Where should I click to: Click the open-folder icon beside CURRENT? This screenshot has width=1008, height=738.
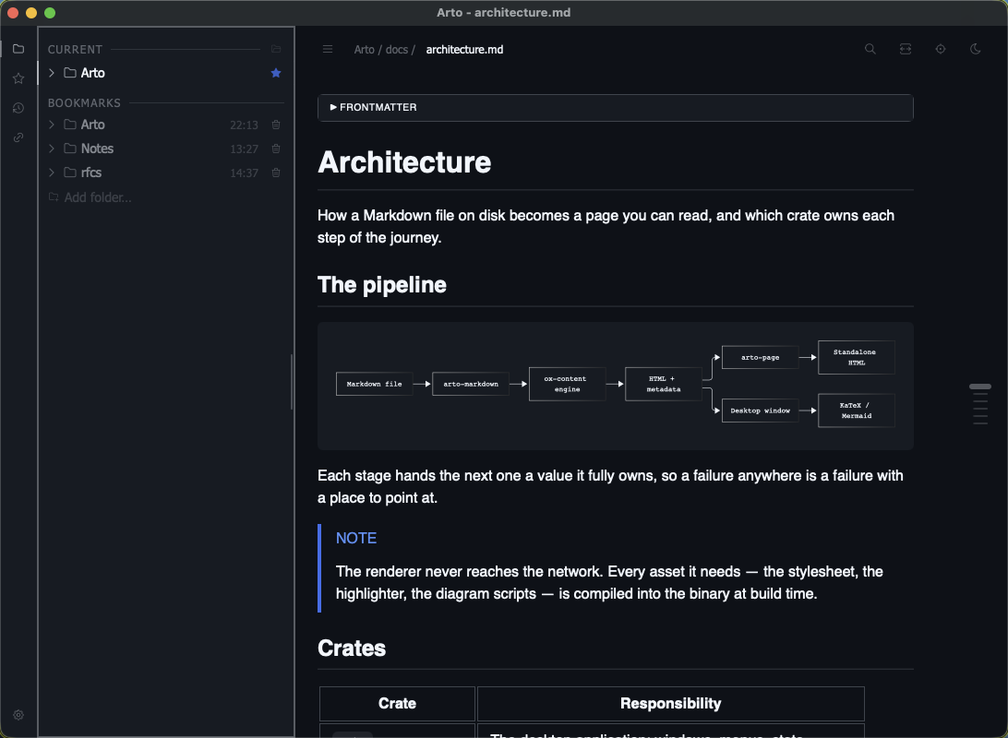click(x=276, y=50)
